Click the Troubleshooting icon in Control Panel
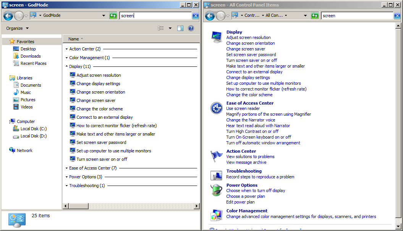403x231 pixels. 217,176
